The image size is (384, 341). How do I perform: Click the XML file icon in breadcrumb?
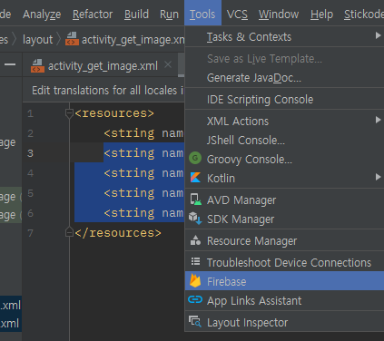click(72, 39)
